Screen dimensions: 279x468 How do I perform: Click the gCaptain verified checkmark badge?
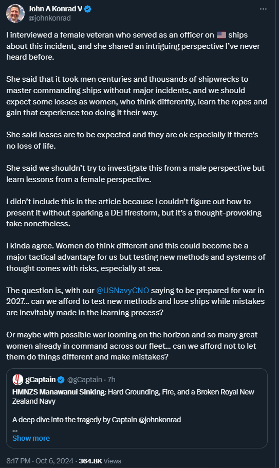point(61,380)
